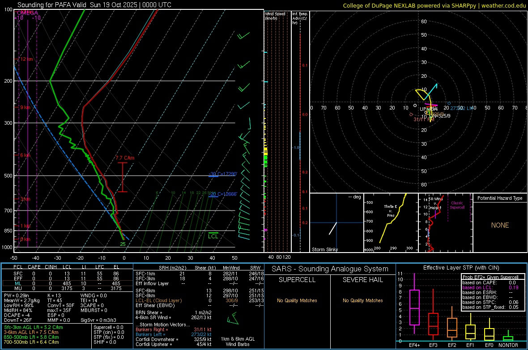Click the '6 km' height marker
The height and width of the screenshot is (350, 528).
[25, 155]
